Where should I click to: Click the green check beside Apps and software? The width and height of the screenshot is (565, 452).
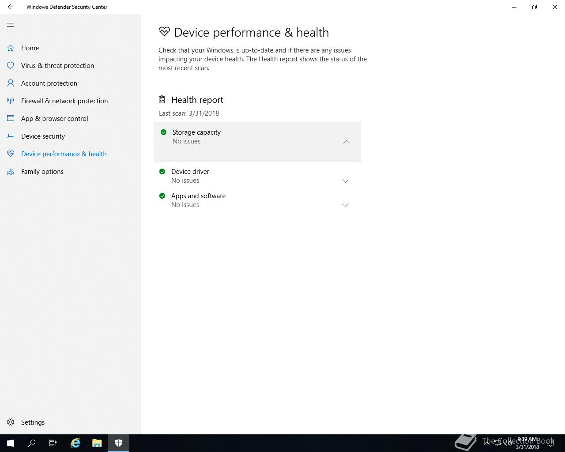162,196
